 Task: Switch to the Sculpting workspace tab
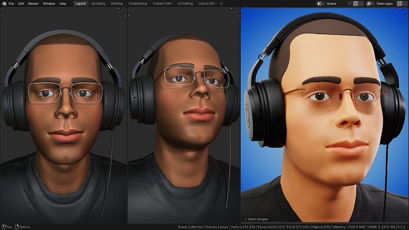(x=98, y=4)
